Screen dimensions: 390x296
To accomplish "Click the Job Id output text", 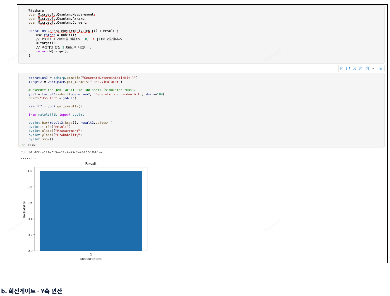I will pos(62,152).
